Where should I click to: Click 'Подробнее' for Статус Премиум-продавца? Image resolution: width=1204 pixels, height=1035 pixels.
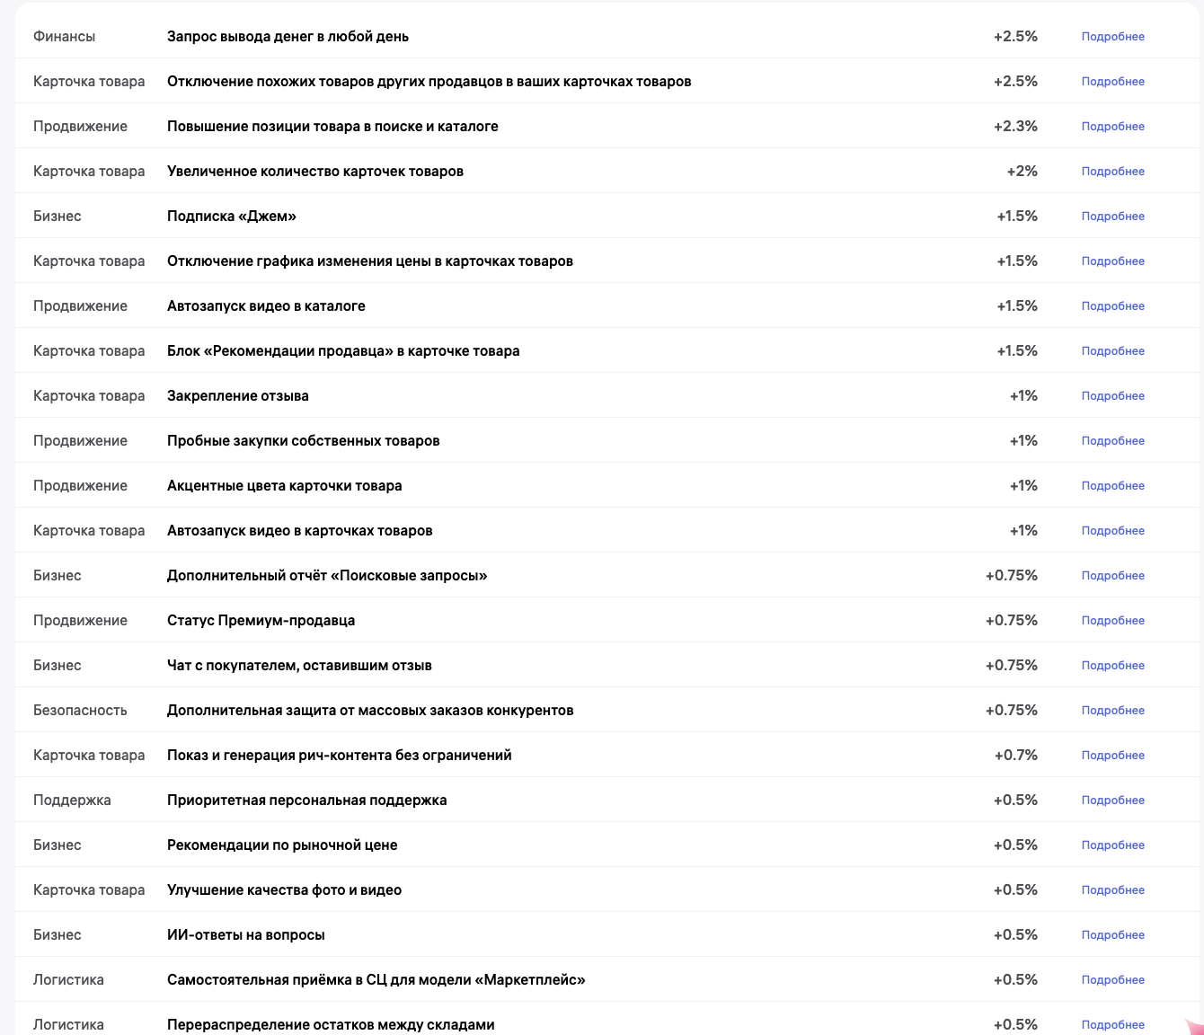click(1112, 621)
